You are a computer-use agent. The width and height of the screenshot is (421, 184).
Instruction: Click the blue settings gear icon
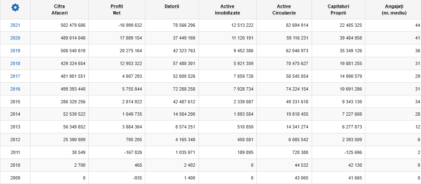coord(15,7)
